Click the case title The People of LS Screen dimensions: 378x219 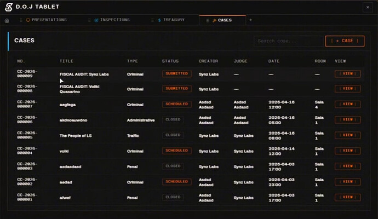click(76, 136)
